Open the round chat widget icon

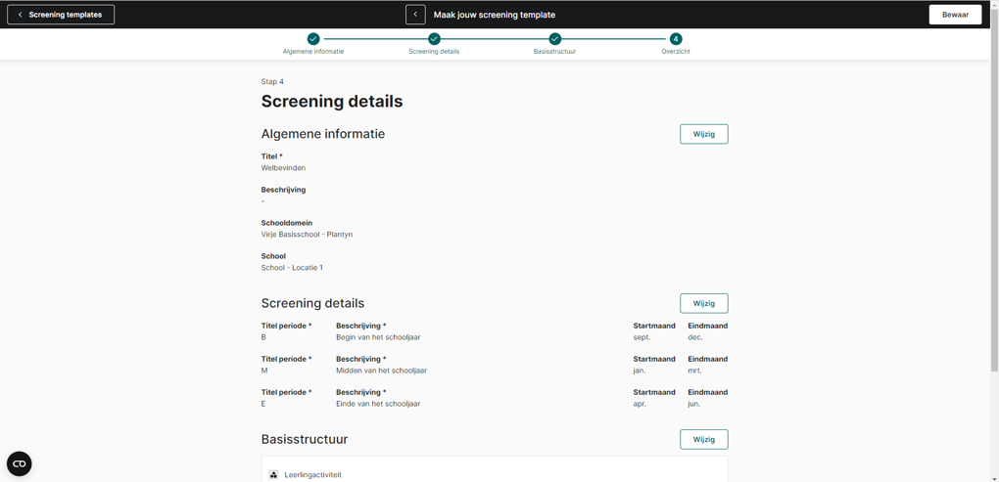(x=20, y=463)
